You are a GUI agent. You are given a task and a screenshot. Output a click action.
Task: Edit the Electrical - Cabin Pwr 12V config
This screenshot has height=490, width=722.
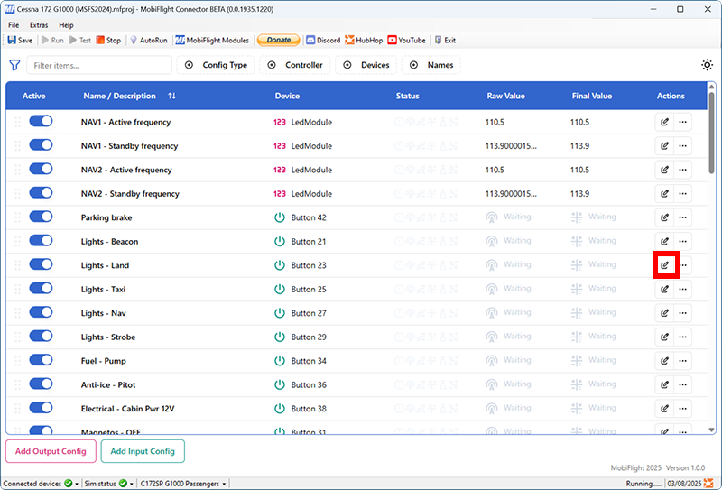tap(664, 409)
